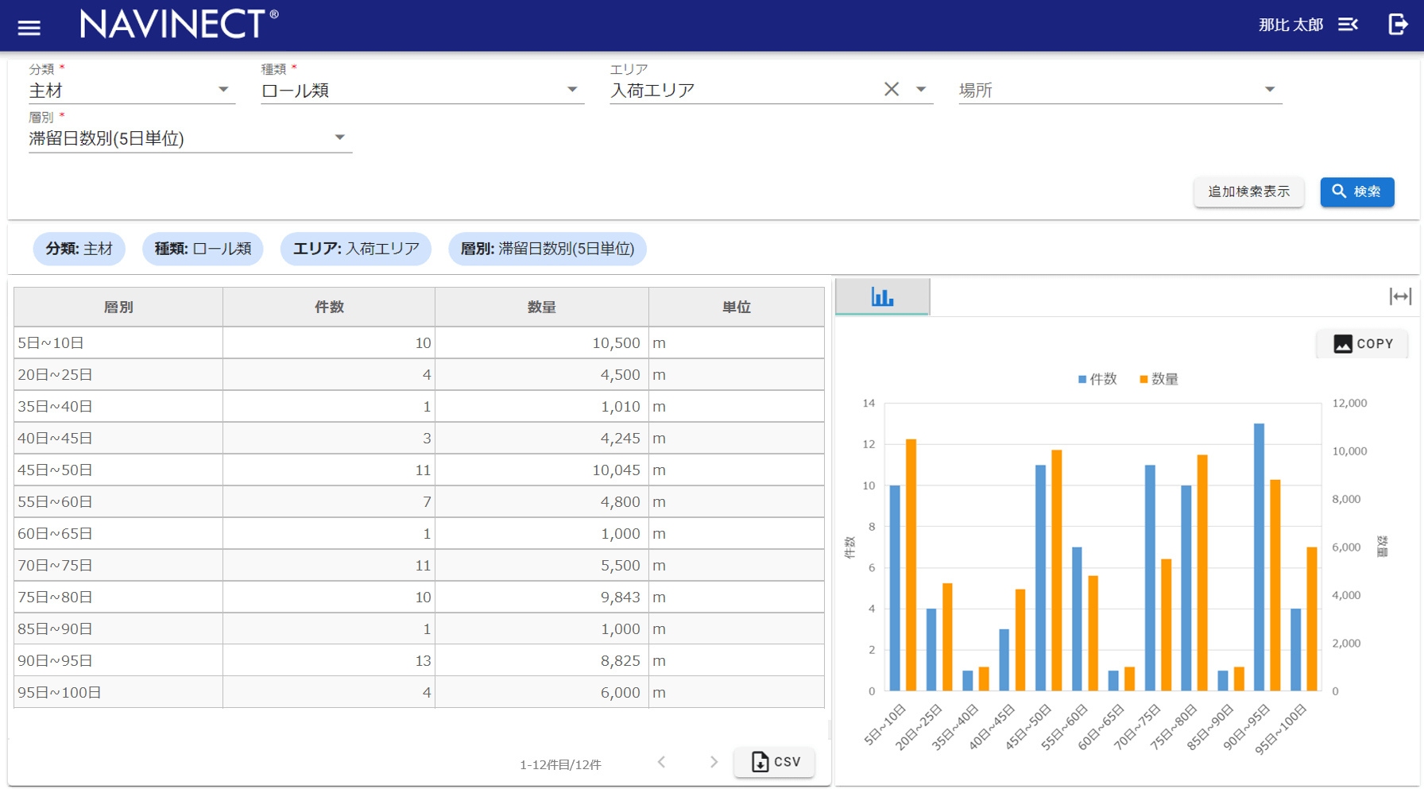Click the 単位 column header
Image resolution: width=1424 pixels, height=789 pixels.
coord(737,307)
